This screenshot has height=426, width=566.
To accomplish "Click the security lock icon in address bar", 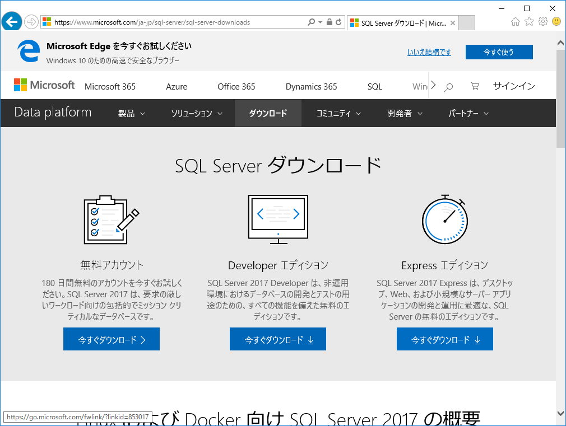I will tap(329, 22).
